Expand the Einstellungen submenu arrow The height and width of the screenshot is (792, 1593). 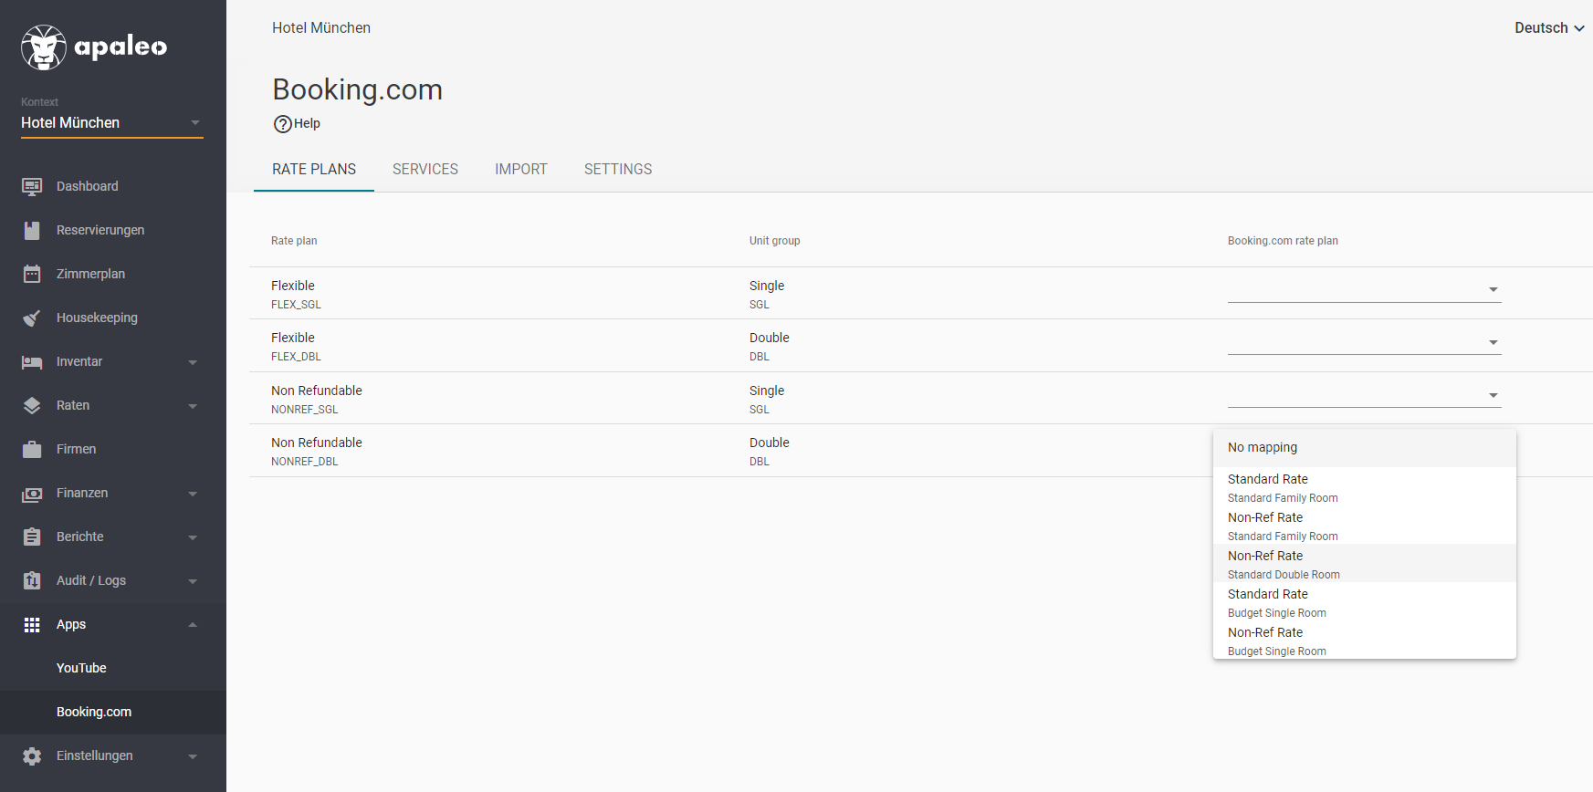pyautogui.click(x=193, y=756)
